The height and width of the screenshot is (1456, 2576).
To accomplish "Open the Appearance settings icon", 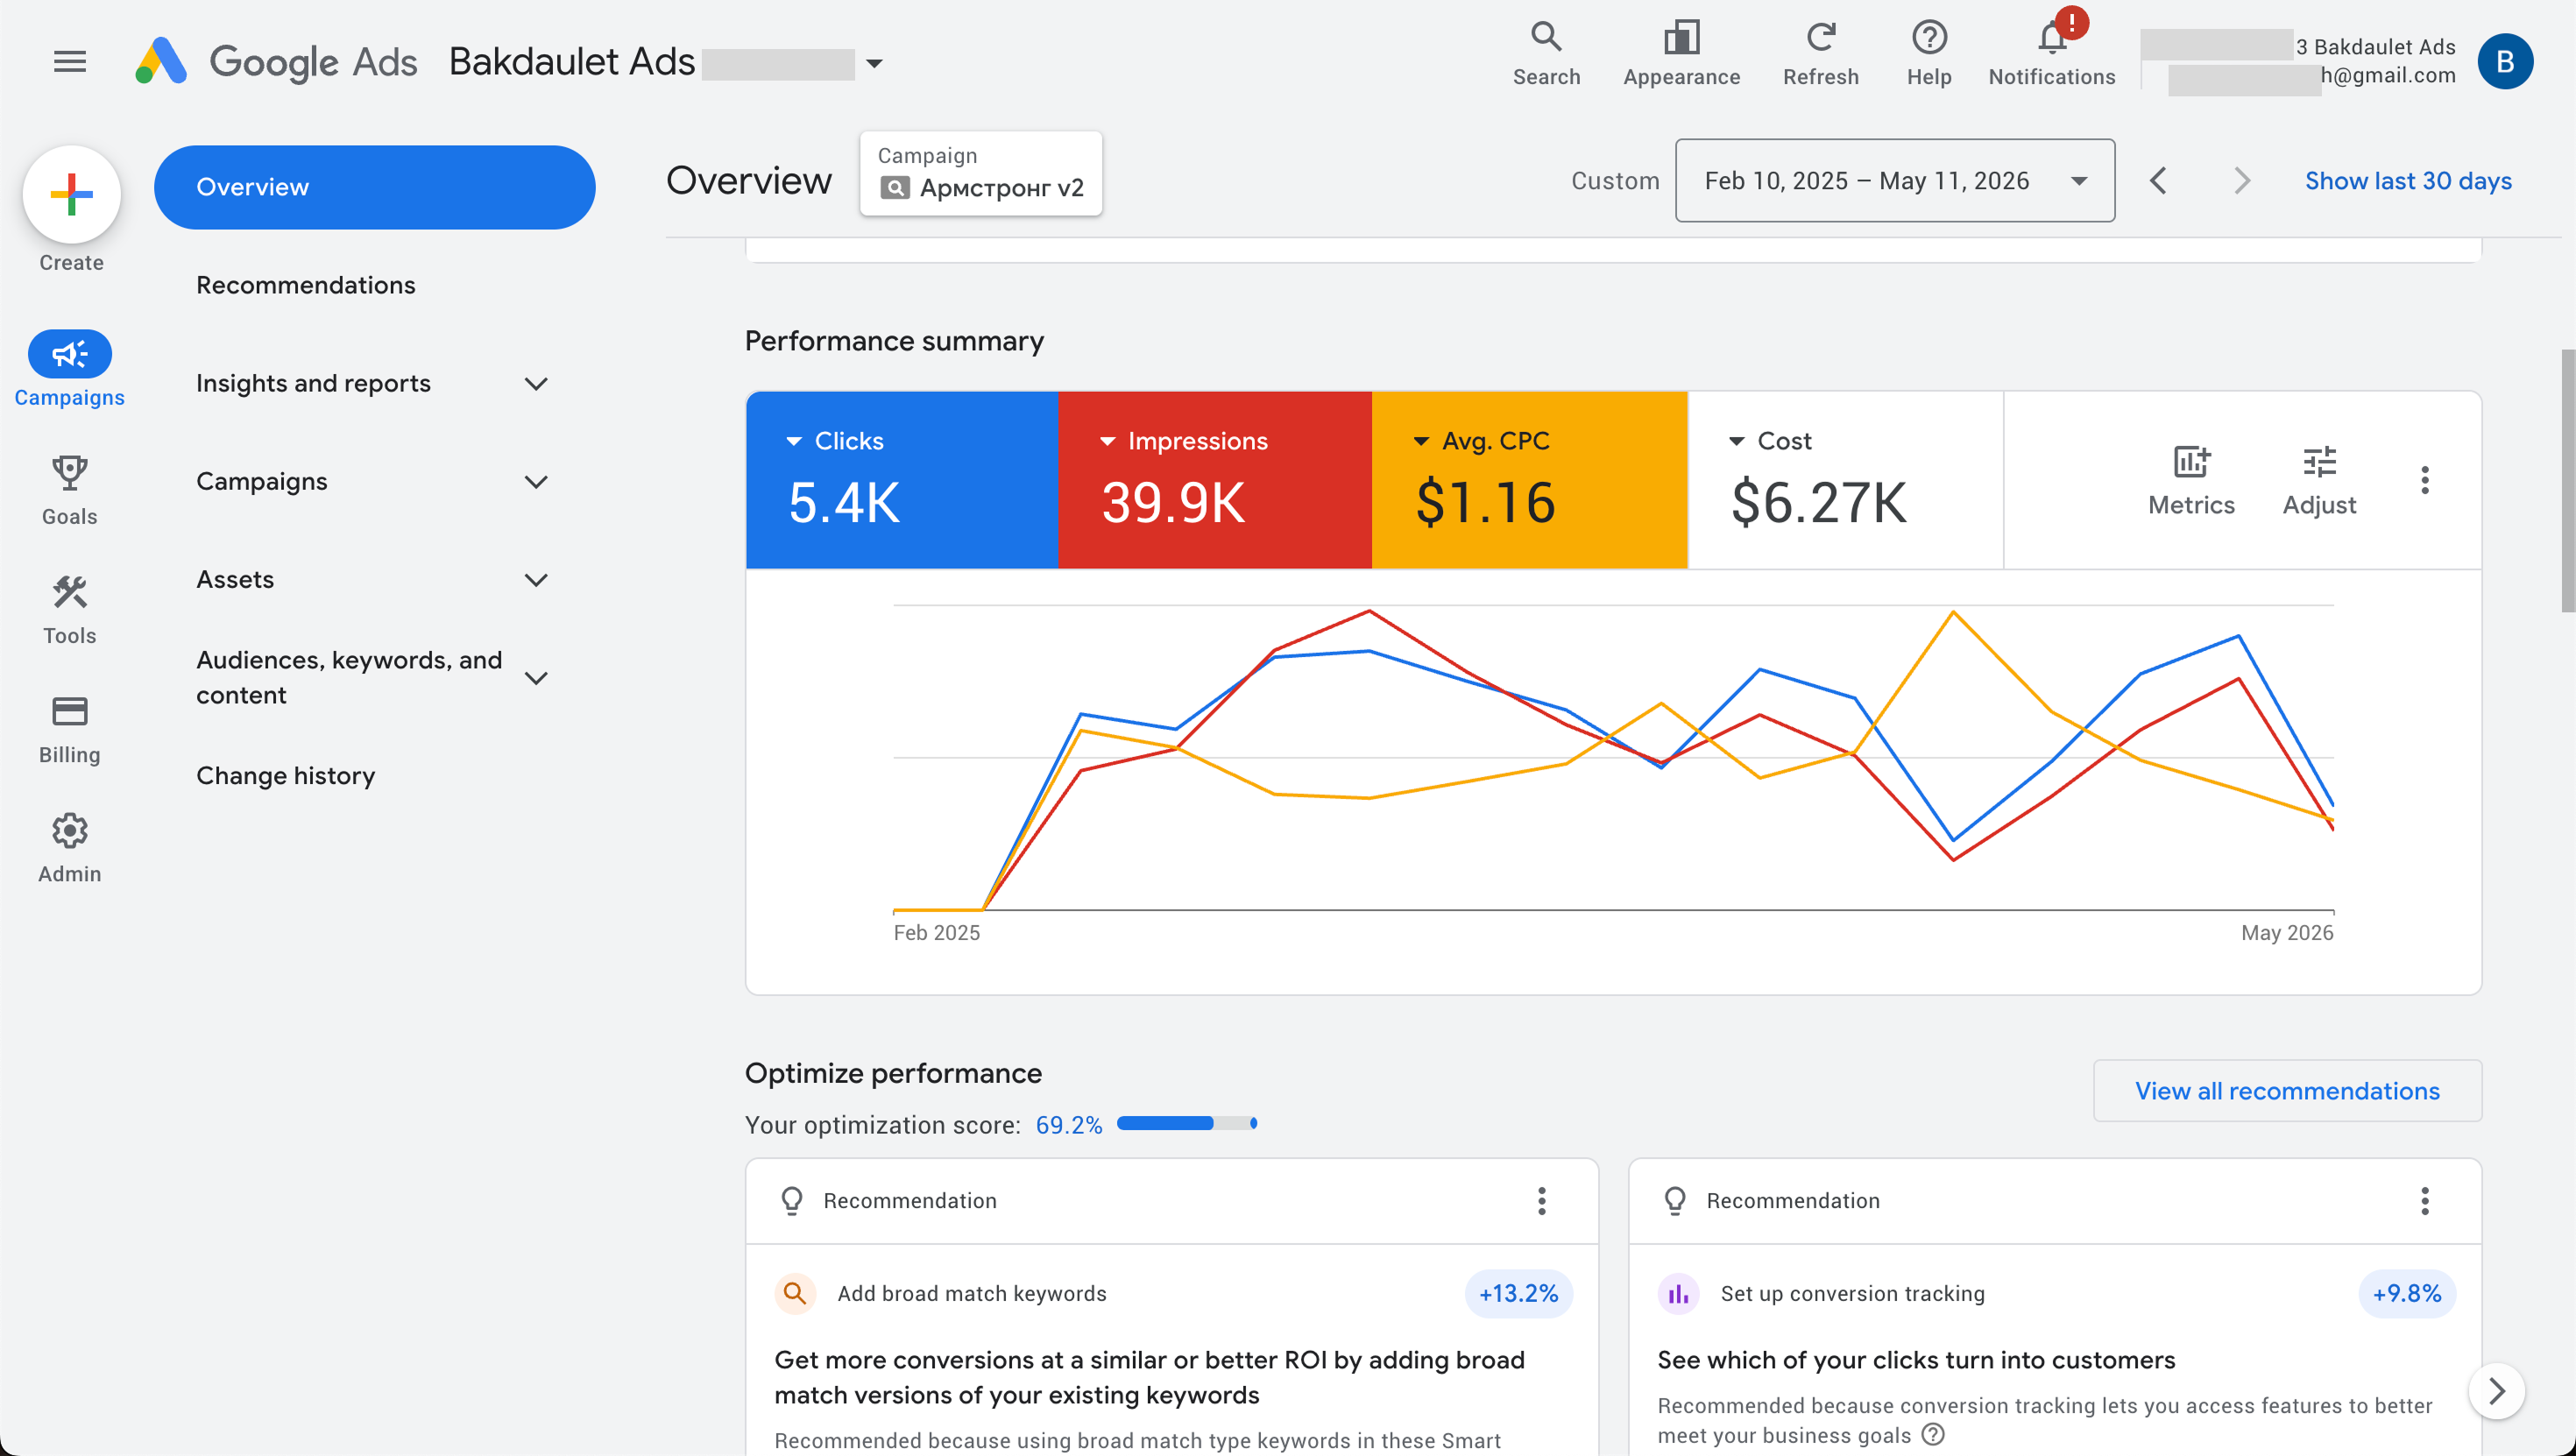I will point(1681,54).
